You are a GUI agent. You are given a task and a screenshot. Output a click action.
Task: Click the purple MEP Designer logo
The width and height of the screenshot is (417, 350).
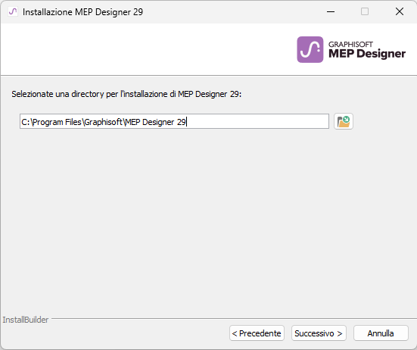point(310,49)
